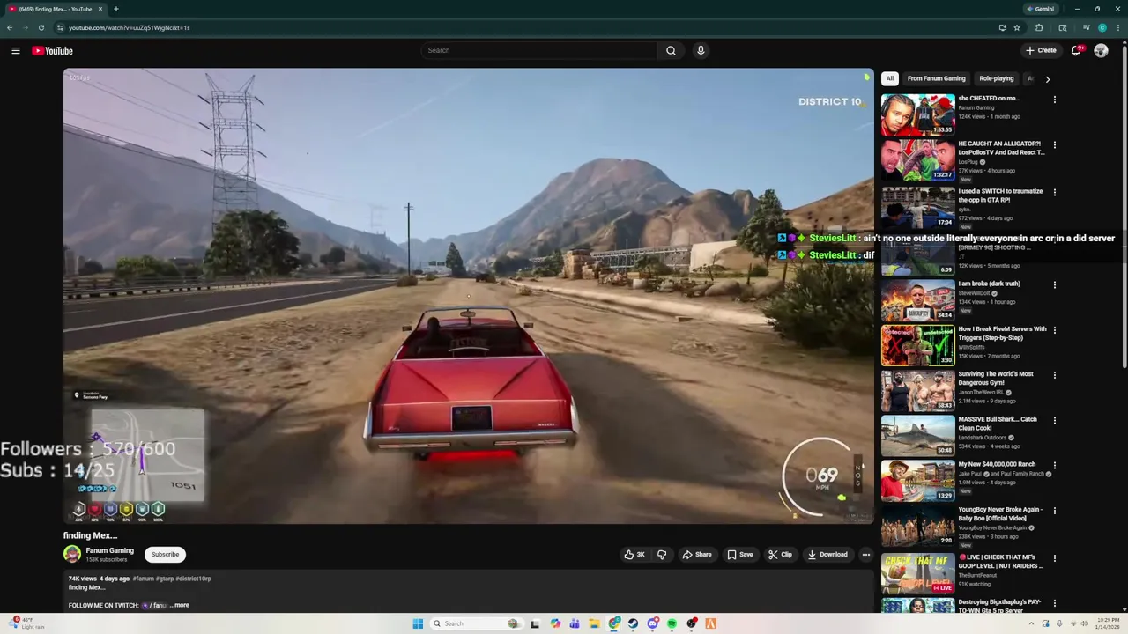Click the video player to pause
The height and width of the screenshot is (634, 1128).
coord(468,296)
